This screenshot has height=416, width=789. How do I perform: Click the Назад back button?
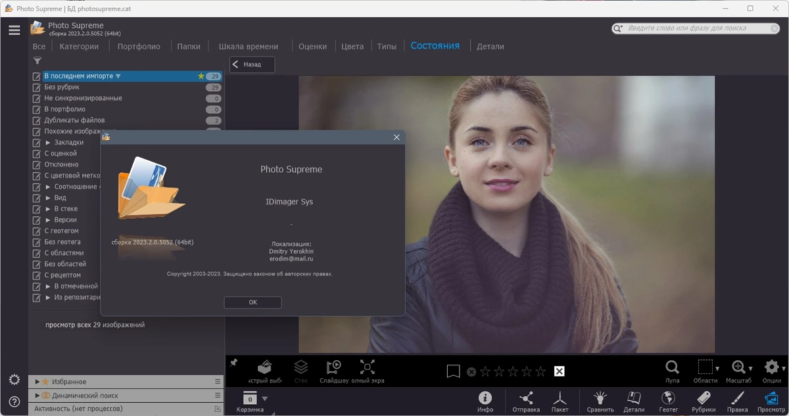pyautogui.click(x=252, y=64)
